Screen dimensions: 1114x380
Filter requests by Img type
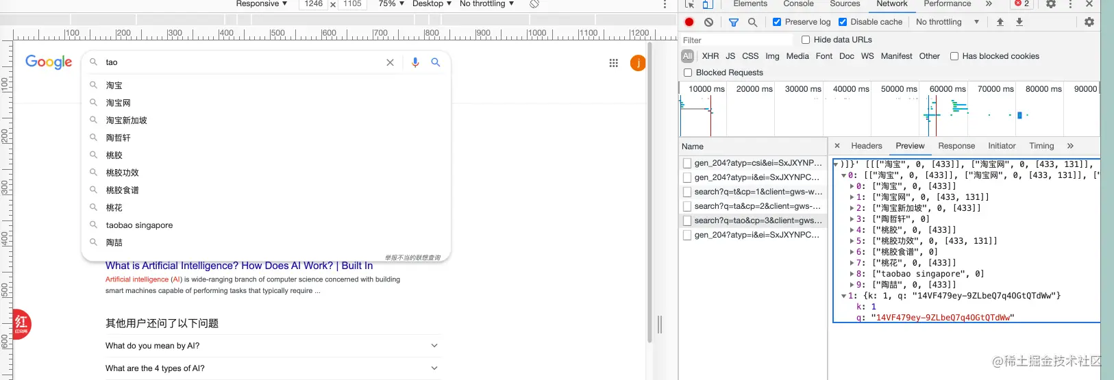pyautogui.click(x=772, y=56)
